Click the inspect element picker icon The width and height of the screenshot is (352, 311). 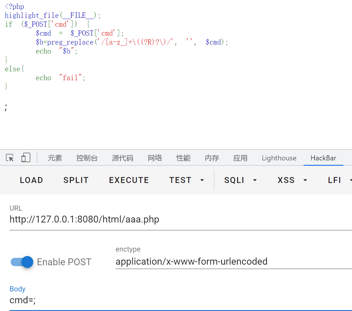10,158
